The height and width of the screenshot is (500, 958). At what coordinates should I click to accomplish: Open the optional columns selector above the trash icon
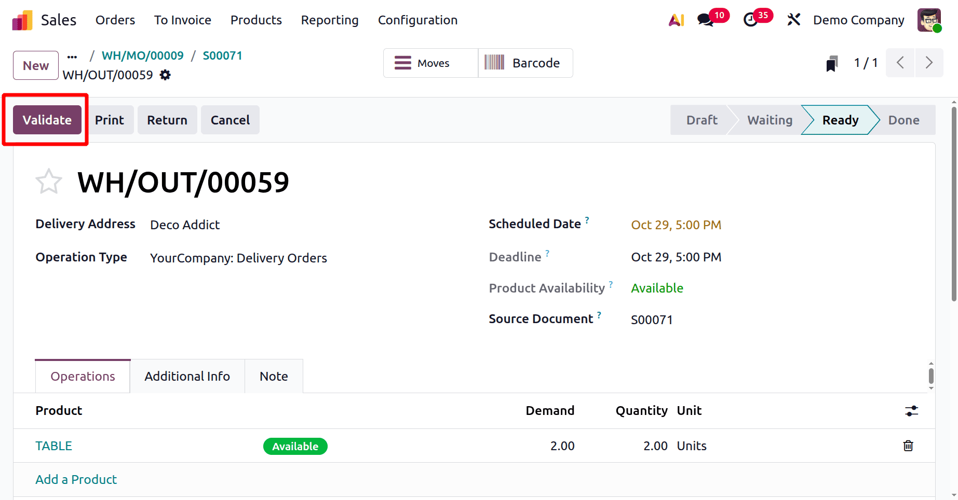click(911, 411)
